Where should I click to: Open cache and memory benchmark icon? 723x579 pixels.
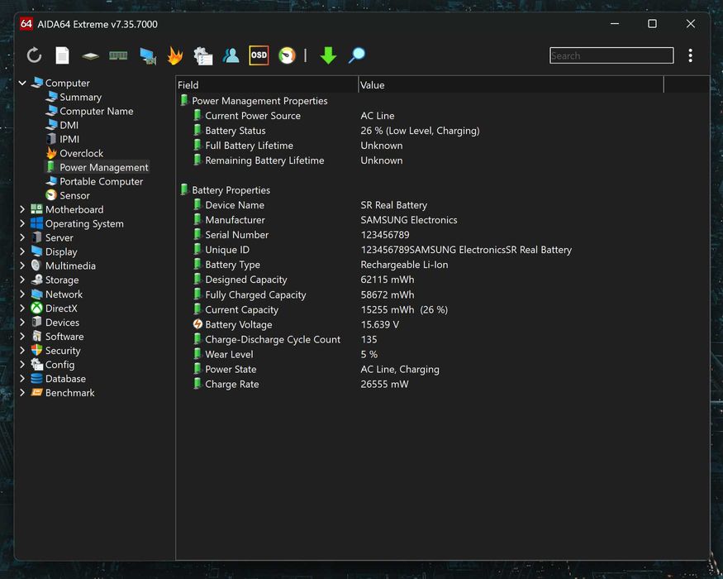(118, 56)
